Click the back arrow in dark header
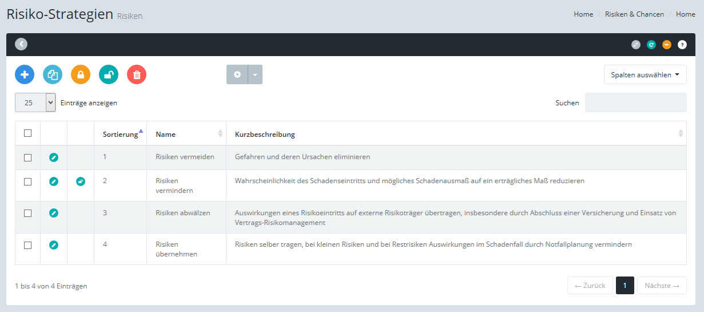This screenshot has height=312, width=704. tap(21, 44)
